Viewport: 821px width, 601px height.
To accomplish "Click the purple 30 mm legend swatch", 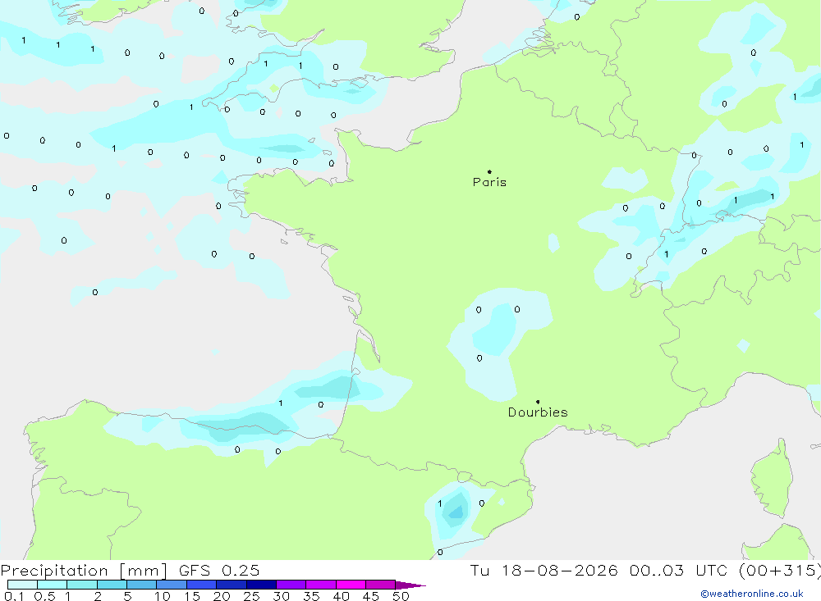I will (291, 585).
